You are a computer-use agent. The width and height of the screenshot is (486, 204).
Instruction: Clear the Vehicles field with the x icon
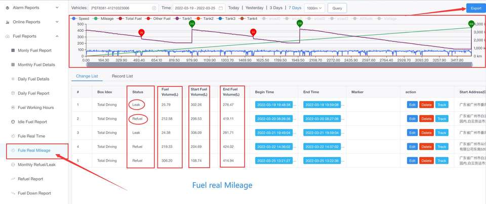pyautogui.click(x=154, y=8)
